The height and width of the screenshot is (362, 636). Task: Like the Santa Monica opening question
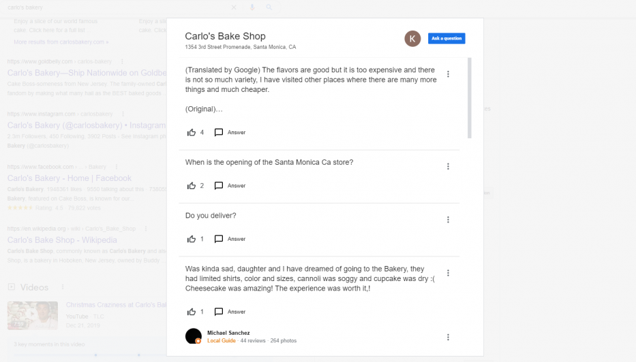[x=192, y=186]
